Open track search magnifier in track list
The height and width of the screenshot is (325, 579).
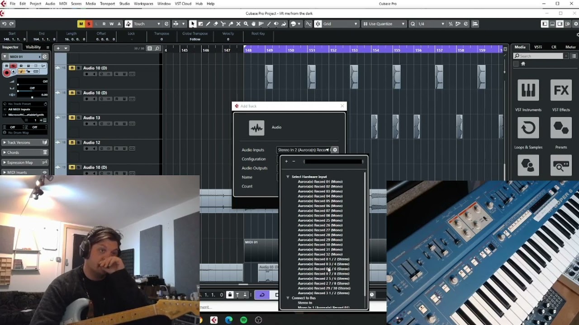157,48
